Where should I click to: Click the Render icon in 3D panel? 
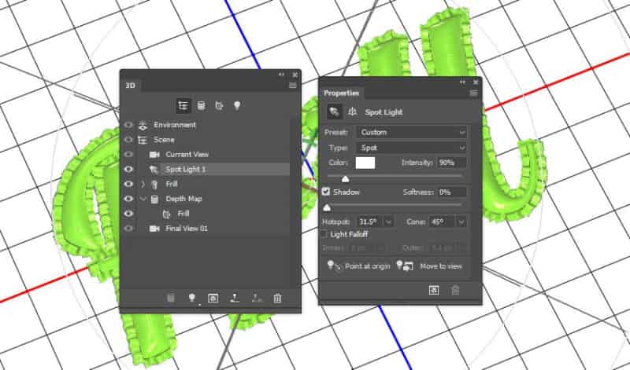tap(213, 298)
